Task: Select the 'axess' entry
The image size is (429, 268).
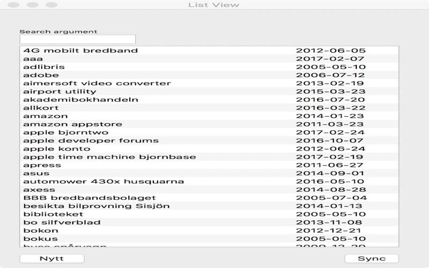Action: tap(209, 190)
